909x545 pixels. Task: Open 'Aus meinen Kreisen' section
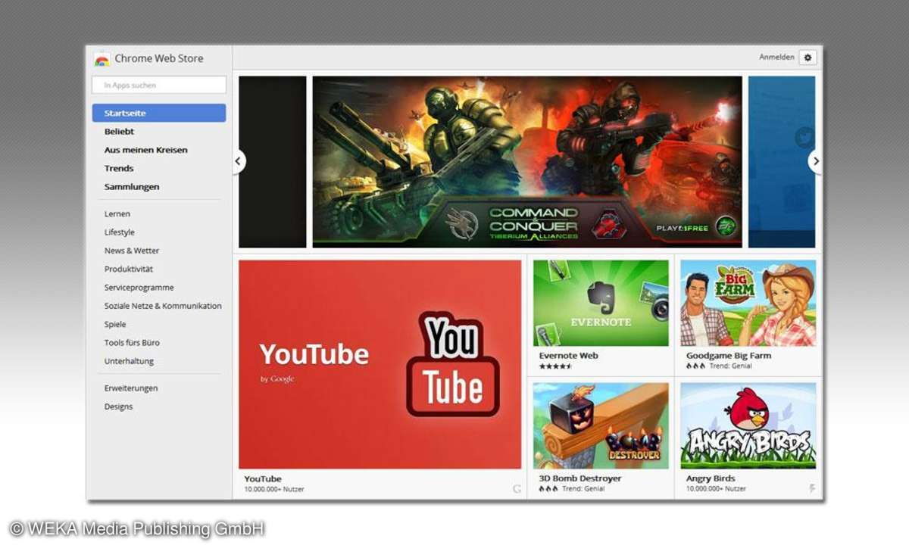tap(145, 150)
